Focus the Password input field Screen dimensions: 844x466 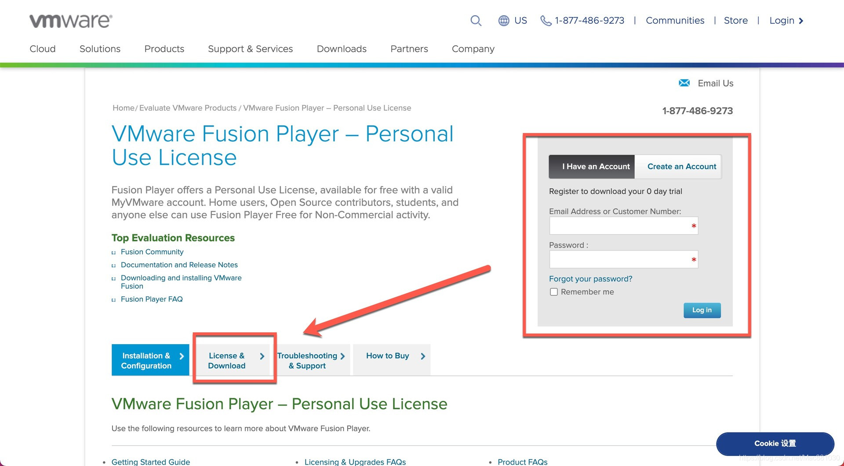(x=619, y=259)
